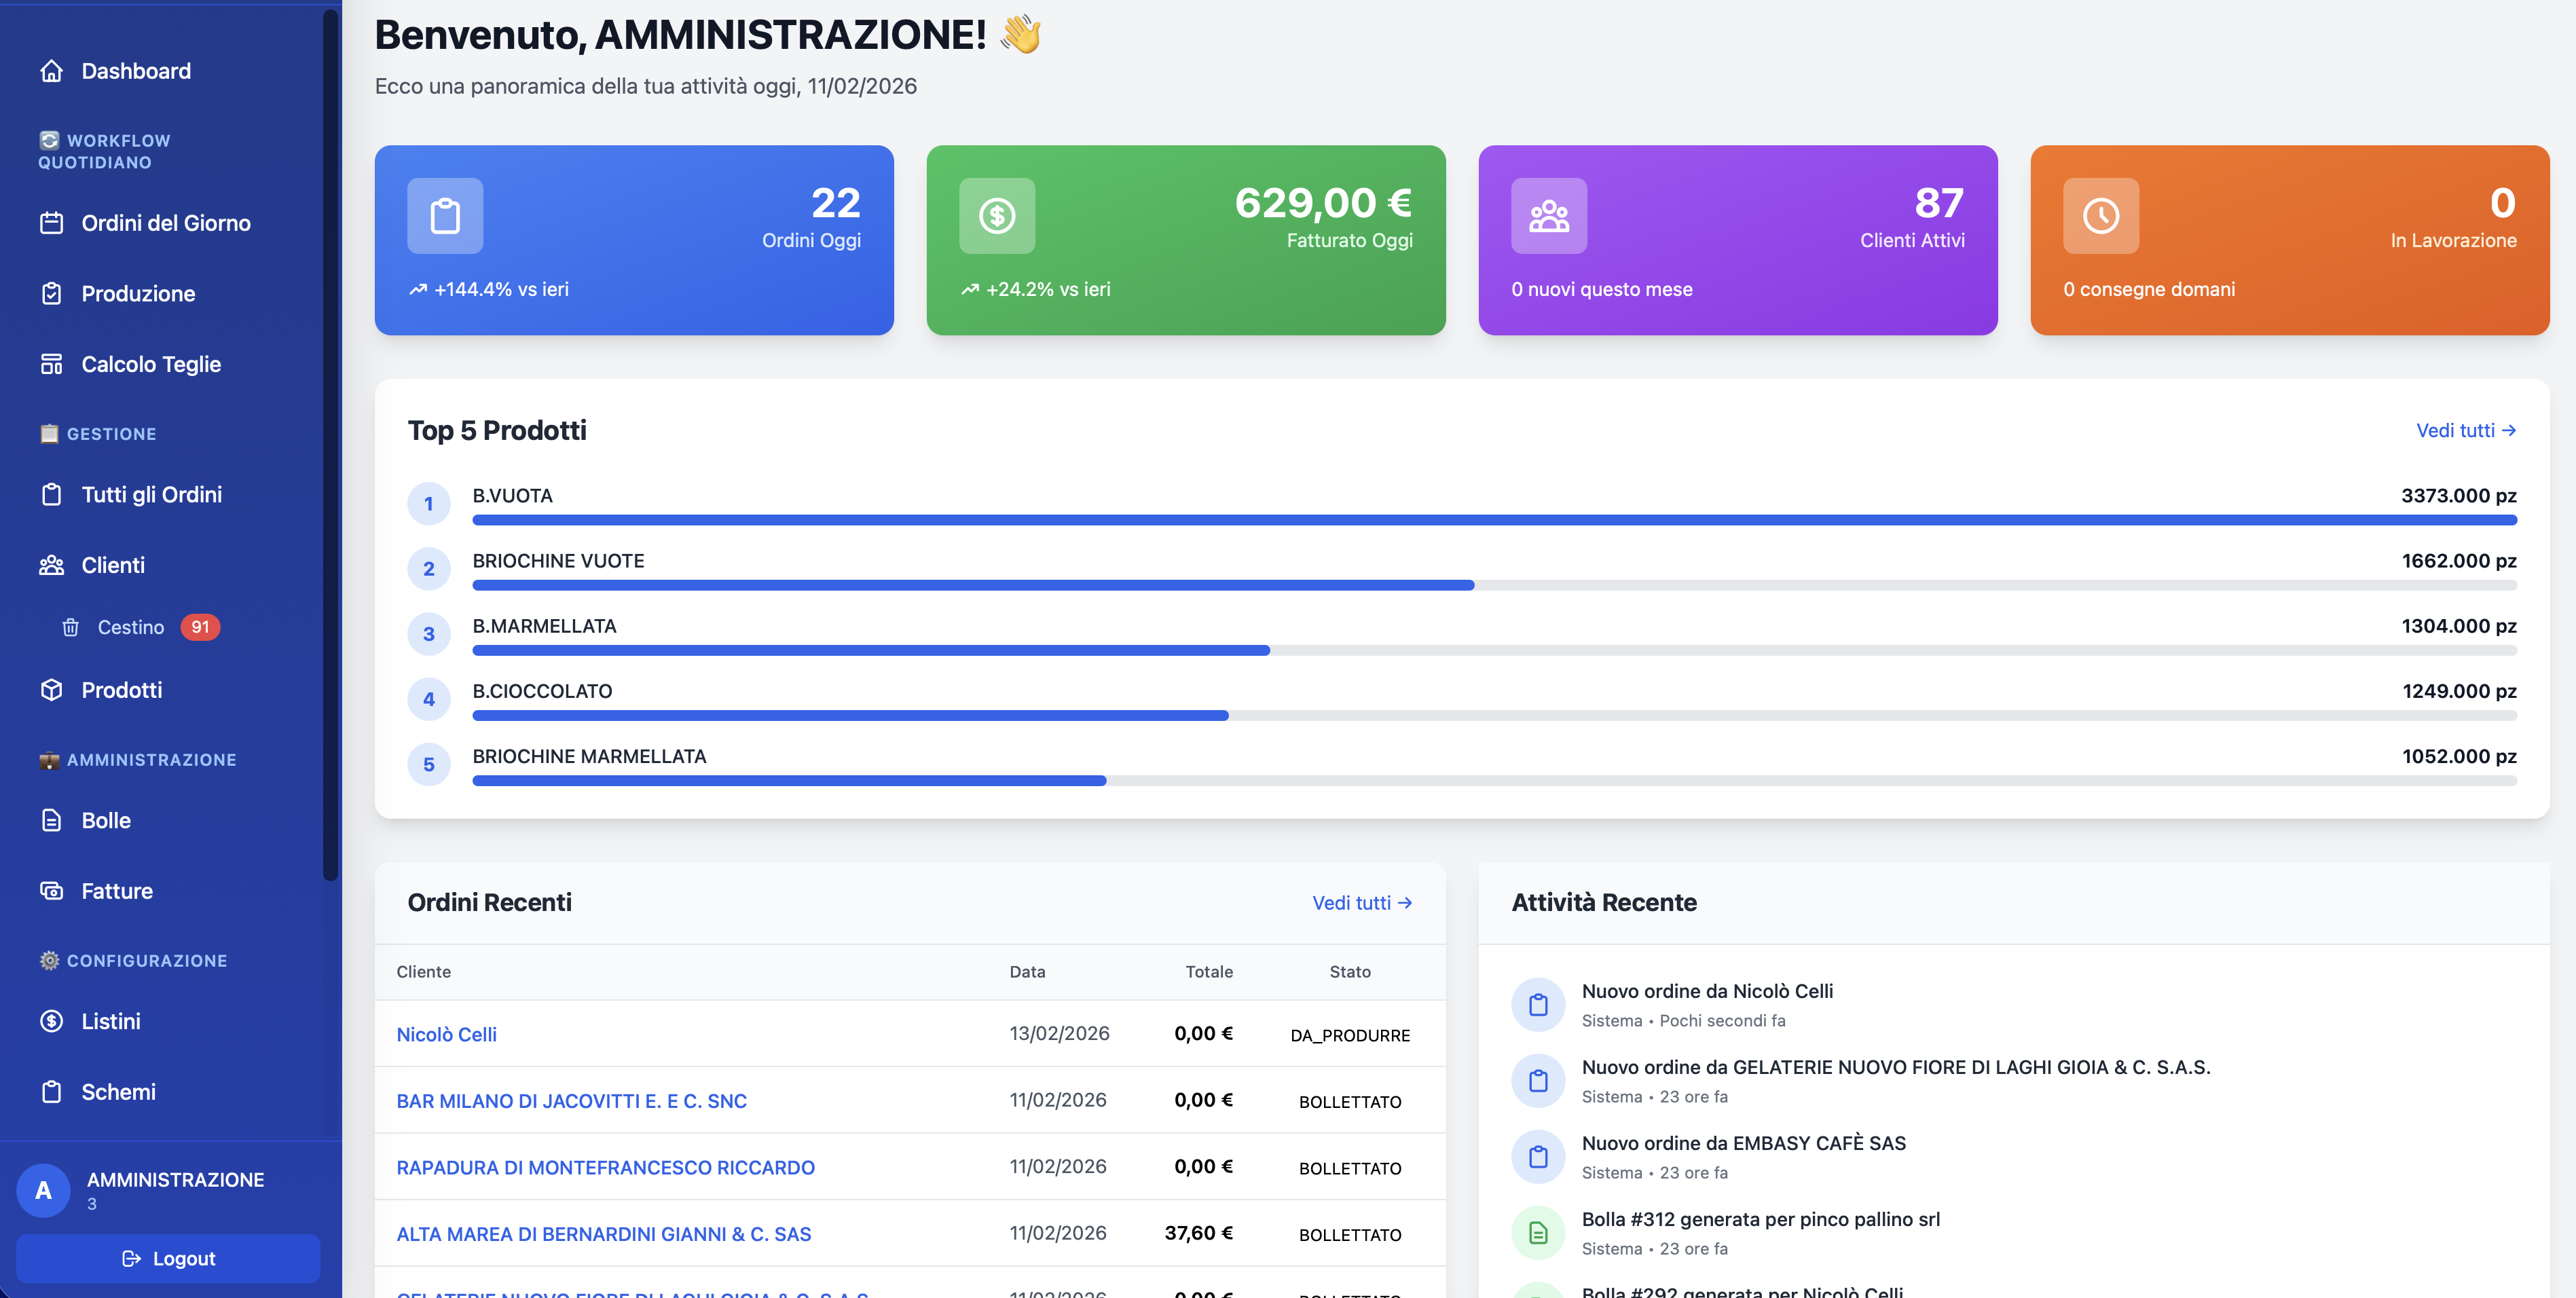Click the dollar icon on Fatturato Oggi card
This screenshot has width=2576, height=1298.
[996, 216]
